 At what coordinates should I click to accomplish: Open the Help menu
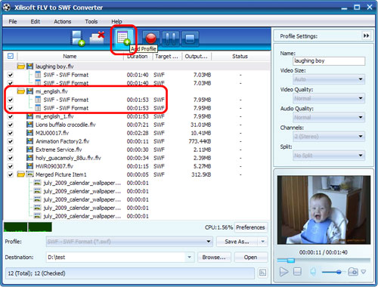tap(116, 22)
